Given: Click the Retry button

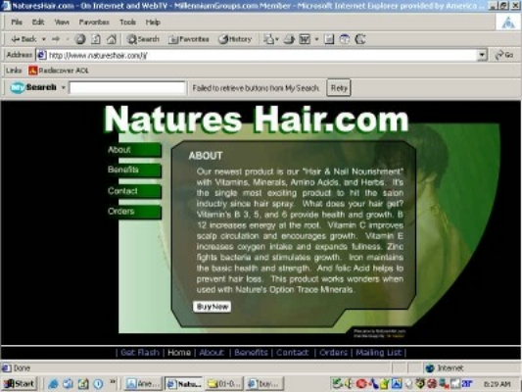Looking at the screenshot, I should coord(339,88).
